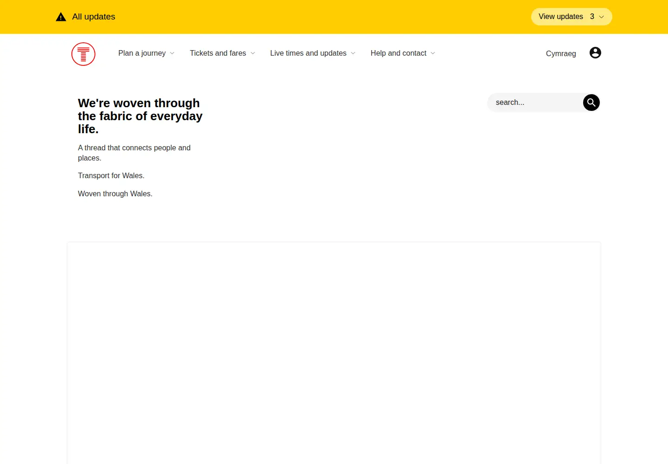This screenshot has width=668, height=464.
Task: Select the 'We're woven through the fabric' heading
Action: click(140, 116)
